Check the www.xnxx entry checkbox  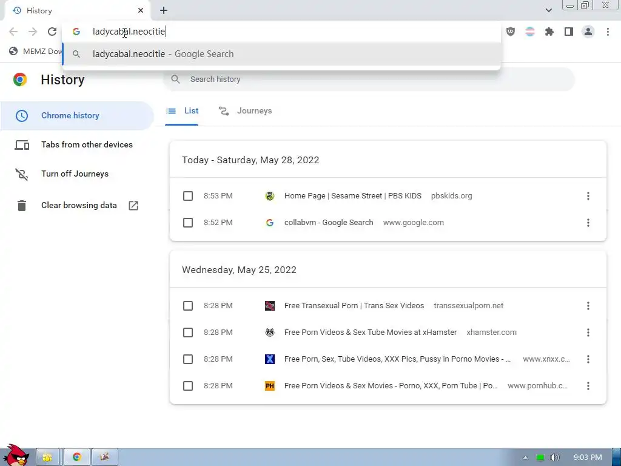[x=188, y=359]
